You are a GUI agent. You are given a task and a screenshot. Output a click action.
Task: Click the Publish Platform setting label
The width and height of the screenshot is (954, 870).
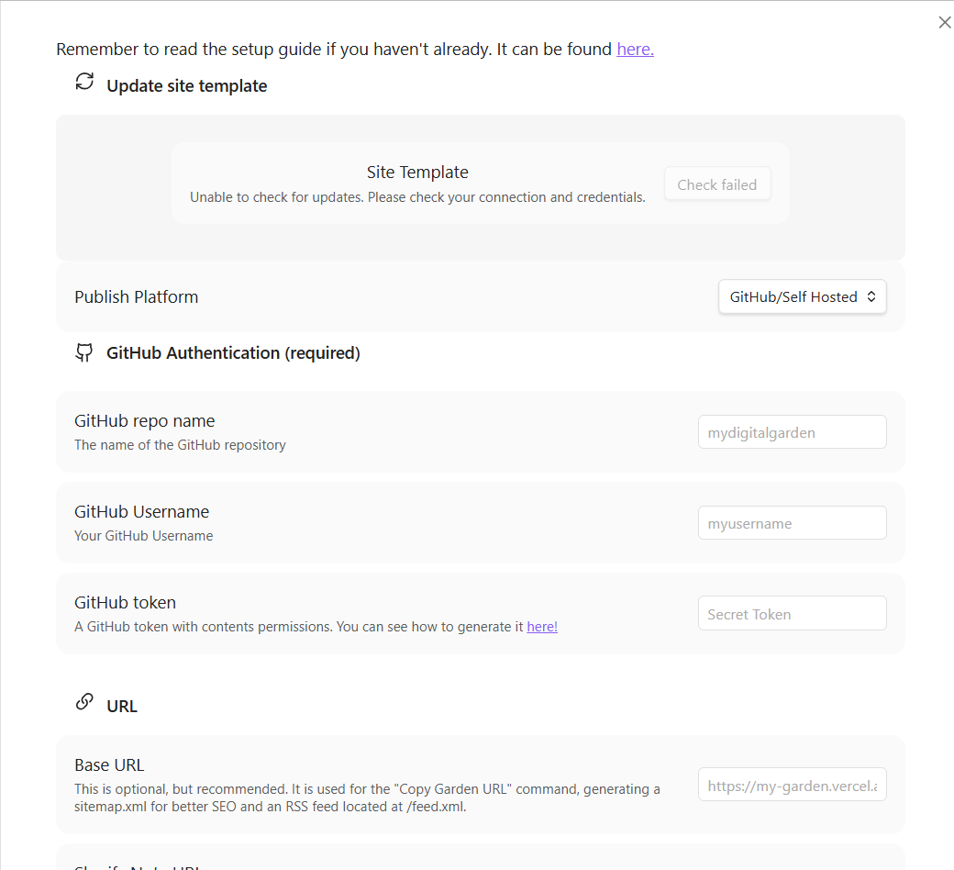click(x=137, y=297)
